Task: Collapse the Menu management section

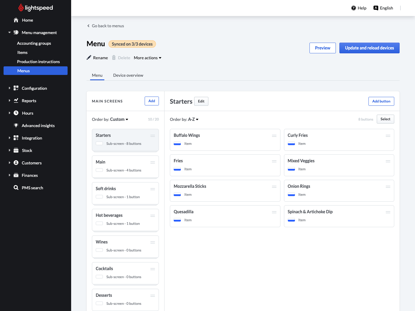Action: [x=9, y=33]
